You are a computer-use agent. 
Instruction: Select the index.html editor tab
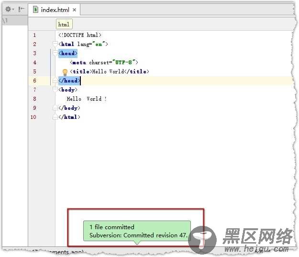click(x=55, y=10)
